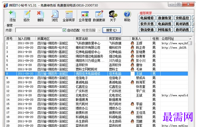Sort by 加入日期 column header
199x127 pixels.
pyautogui.click(x=26, y=38)
